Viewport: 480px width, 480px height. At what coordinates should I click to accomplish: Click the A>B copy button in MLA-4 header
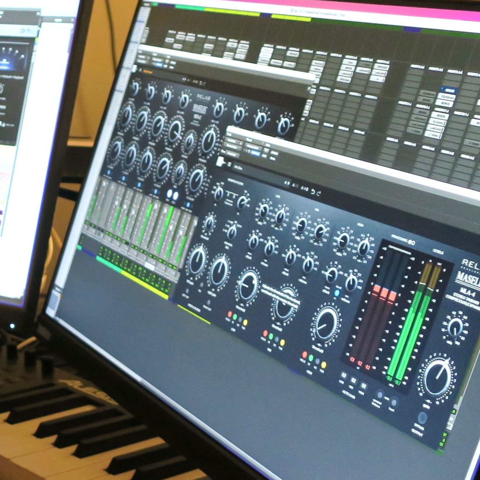pos(305,188)
